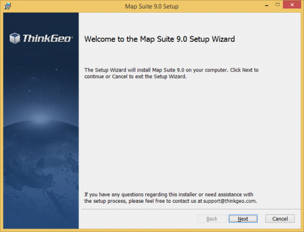Click the 'Map Suite 9.0 Setup' title bar text
The height and width of the screenshot is (232, 304).
click(151, 6)
